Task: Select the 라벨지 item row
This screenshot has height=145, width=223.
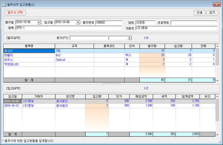Action: 109,55
